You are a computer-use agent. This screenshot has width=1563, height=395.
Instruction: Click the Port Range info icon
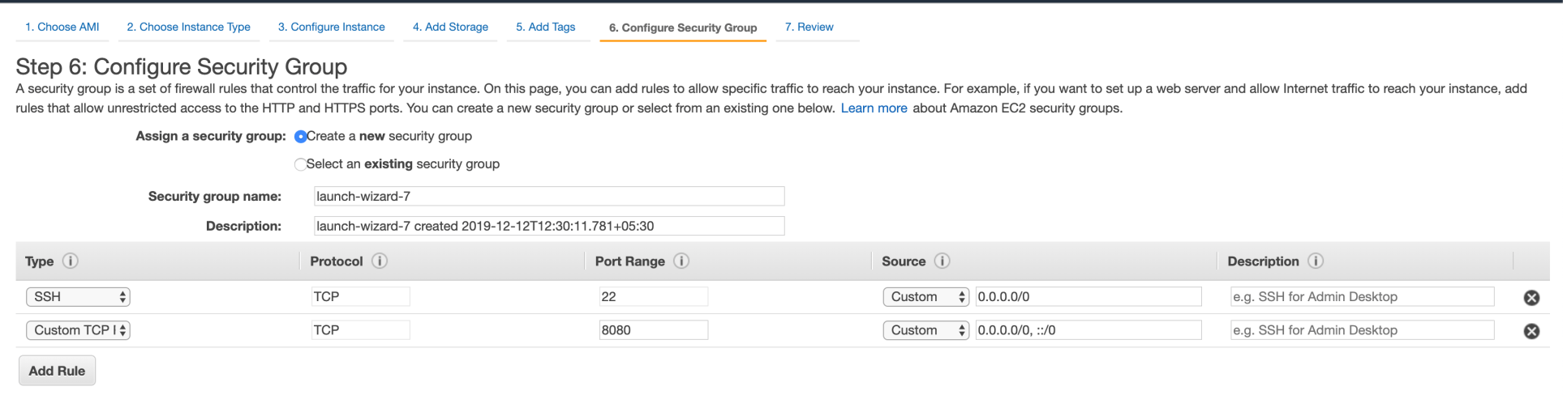pos(681,261)
